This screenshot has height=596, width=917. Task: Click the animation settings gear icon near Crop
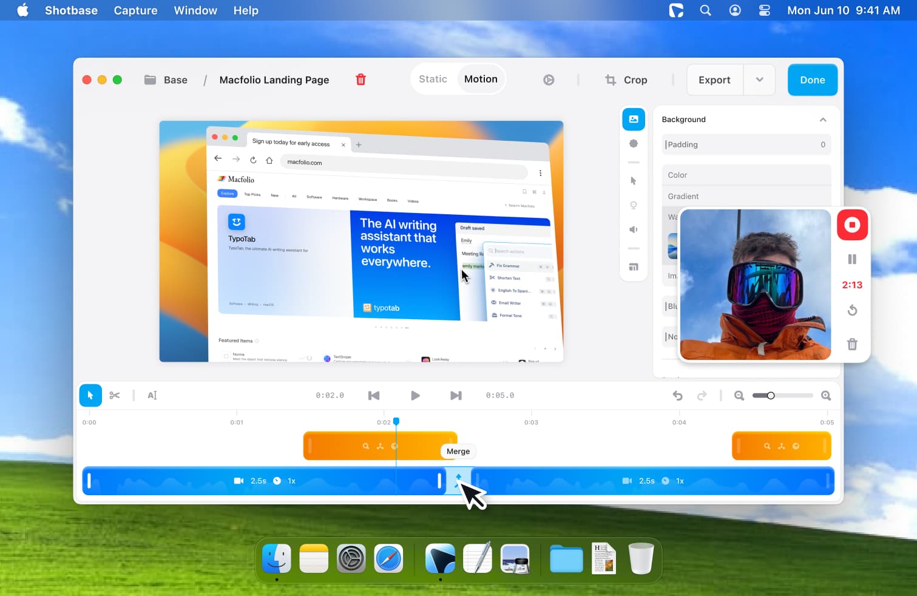549,80
